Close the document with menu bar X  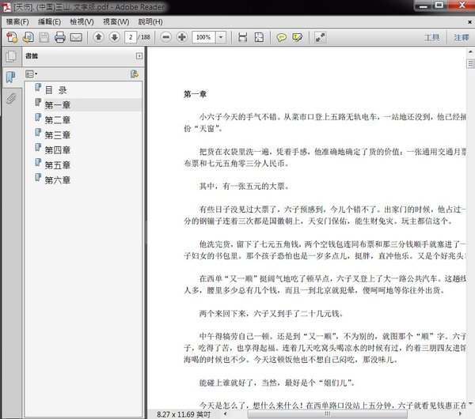[x=469, y=22]
